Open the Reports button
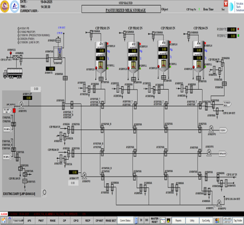The image size is (244, 225). coord(178,220)
